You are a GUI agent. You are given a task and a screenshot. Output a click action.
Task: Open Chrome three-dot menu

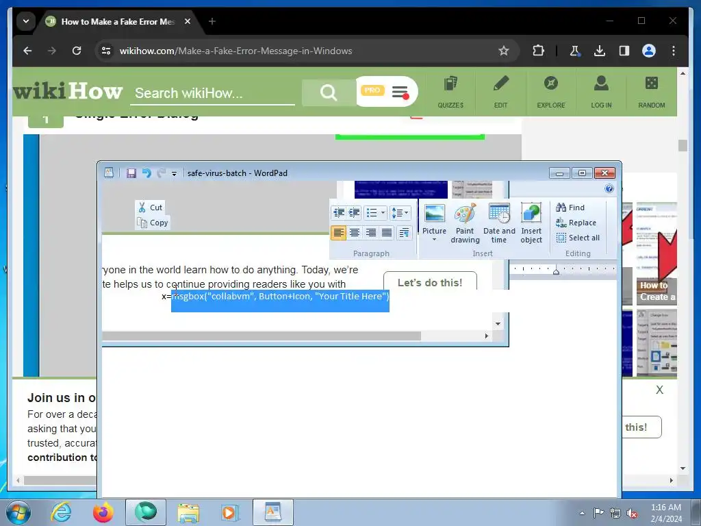(x=674, y=51)
